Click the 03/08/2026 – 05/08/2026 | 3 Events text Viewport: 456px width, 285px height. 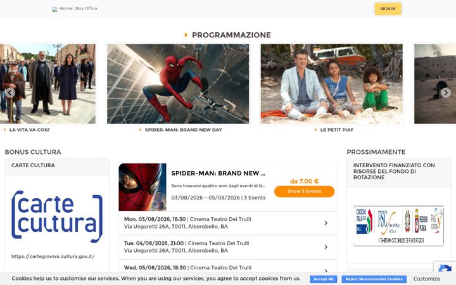click(x=218, y=198)
